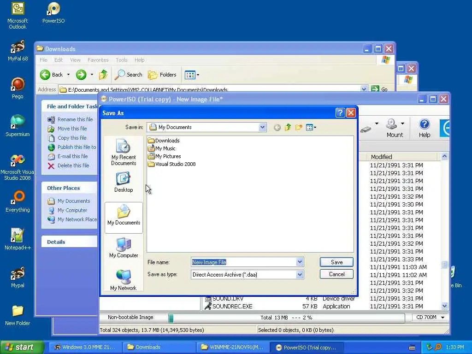The width and height of the screenshot is (472, 354).
Task: Go back to last folder in Save As
Action: click(277, 127)
